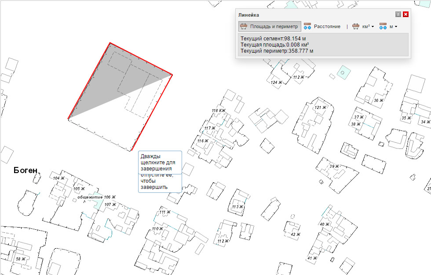
Task: Close the Линейка panel
Action: (405, 14)
